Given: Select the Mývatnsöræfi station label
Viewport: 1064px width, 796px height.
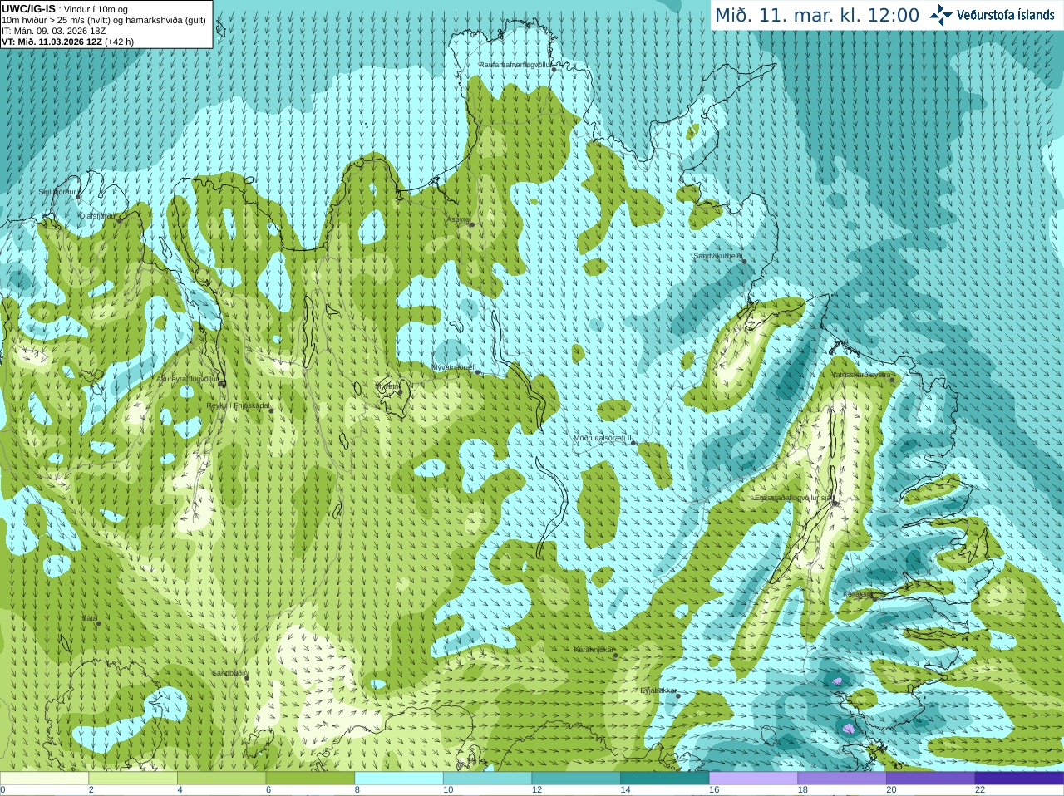Looking at the screenshot, I should point(453,366).
